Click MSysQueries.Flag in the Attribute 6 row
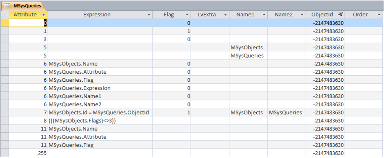 tap(100, 80)
